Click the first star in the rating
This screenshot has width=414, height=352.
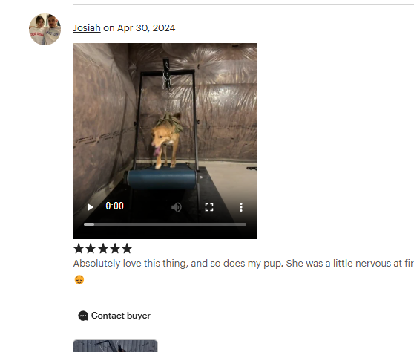coord(79,249)
